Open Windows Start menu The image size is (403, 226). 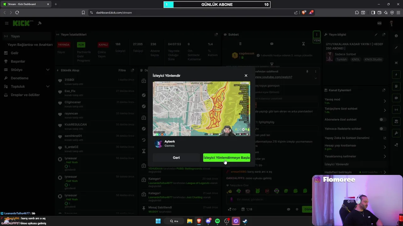[158, 221]
